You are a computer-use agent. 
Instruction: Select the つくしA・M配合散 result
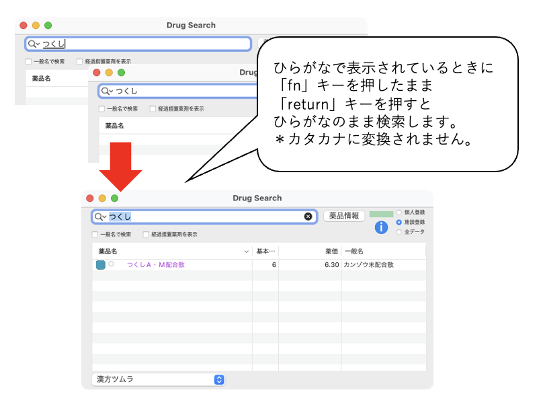[156, 265]
